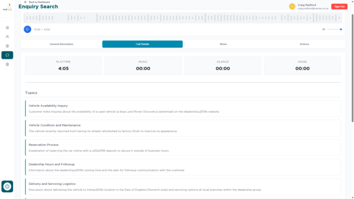The image size is (354, 199).
Task: Select the Vehicle Availability Inquiry topic
Action: [183, 108]
